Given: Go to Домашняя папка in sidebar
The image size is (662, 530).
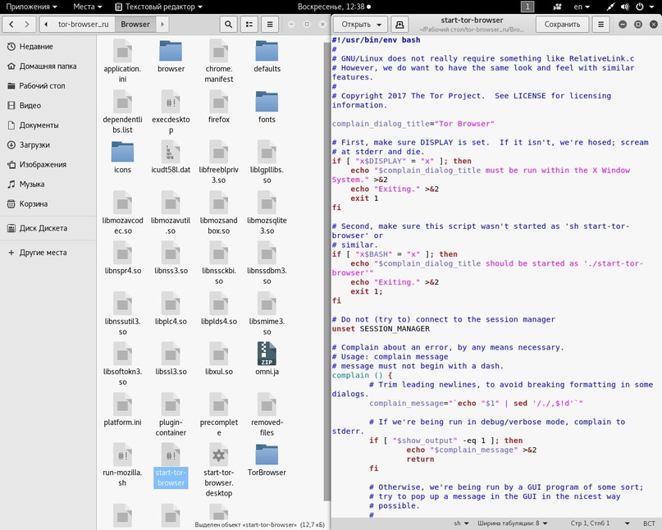Looking at the screenshot, I should tap(48, 66).
